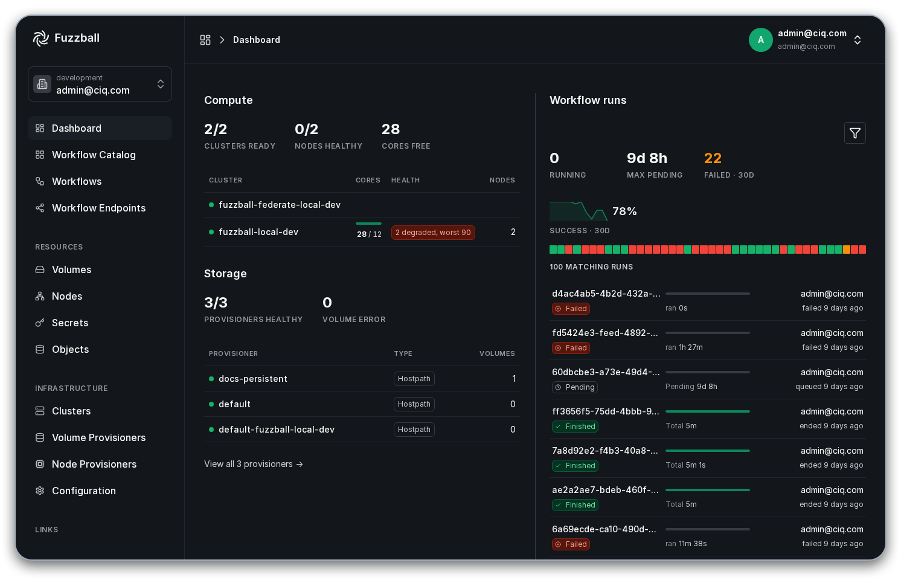Viewport: 901px width, 580px height.
Task: Click the Volumes sidebar icon
Action: tap(40, 269)
